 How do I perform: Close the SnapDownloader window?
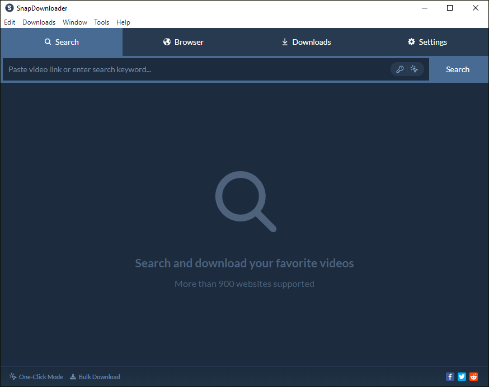(475, 8)
